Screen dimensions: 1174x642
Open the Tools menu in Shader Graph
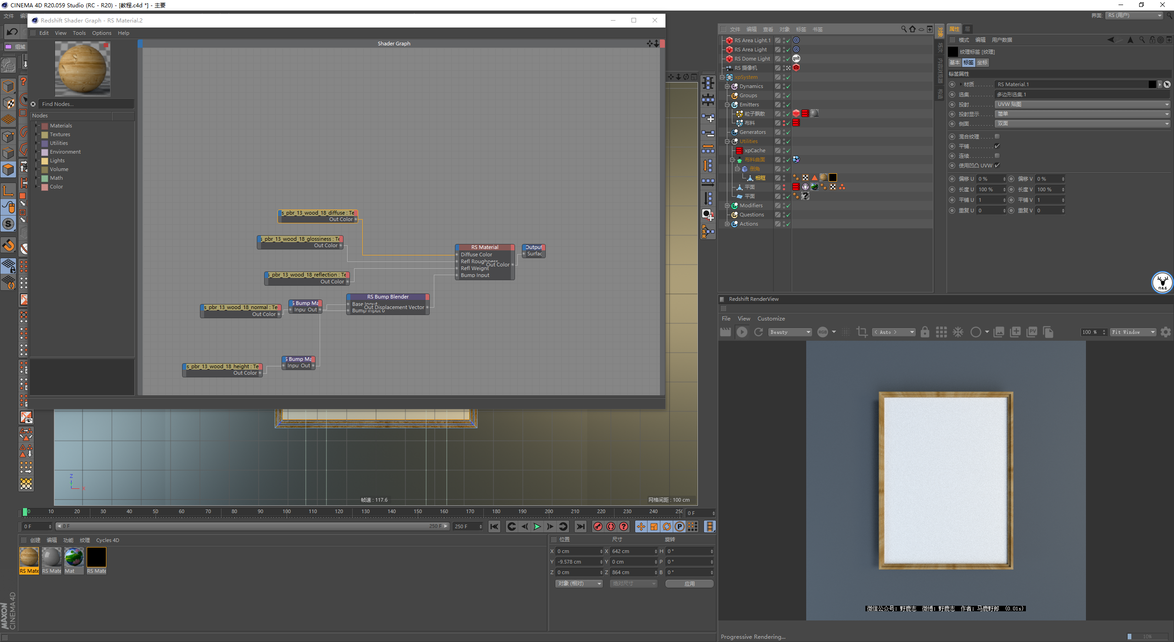pyautogui.click(x=79, y=33)
